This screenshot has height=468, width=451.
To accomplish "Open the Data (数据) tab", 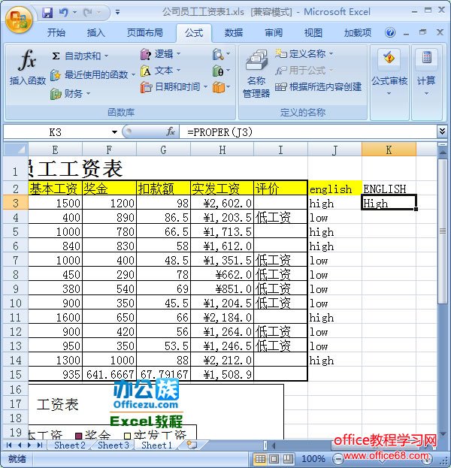I will (x=234, y=32).
